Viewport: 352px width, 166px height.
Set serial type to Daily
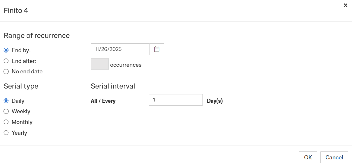tap(6, 101)
